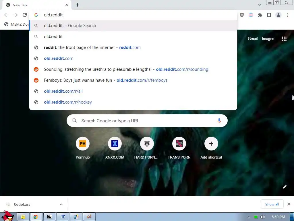The image size is (294, 221).
Task: Open the Extensions puzzle piece menu
Action: (260, 15)
